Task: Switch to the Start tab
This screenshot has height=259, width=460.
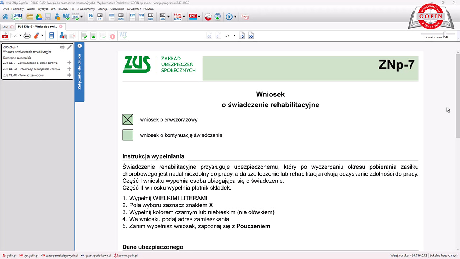Action: coord(5,27)
